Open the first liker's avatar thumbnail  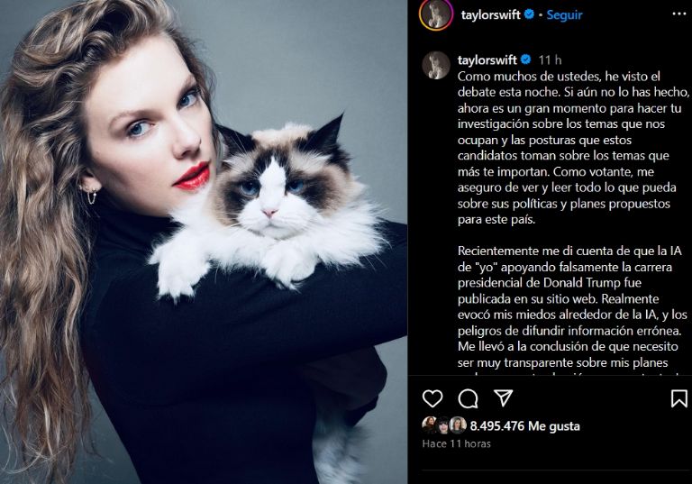(429, 425)
